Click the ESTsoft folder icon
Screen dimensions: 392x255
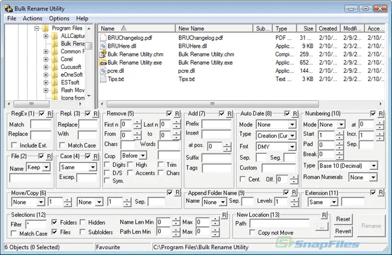[55, 82]
